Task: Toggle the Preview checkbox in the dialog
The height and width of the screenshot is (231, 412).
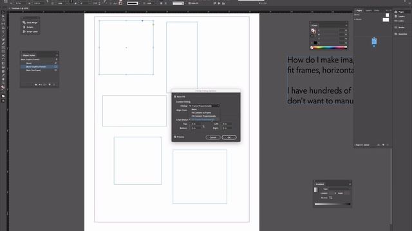Action: pyautogui.click(x=175, y=137)
